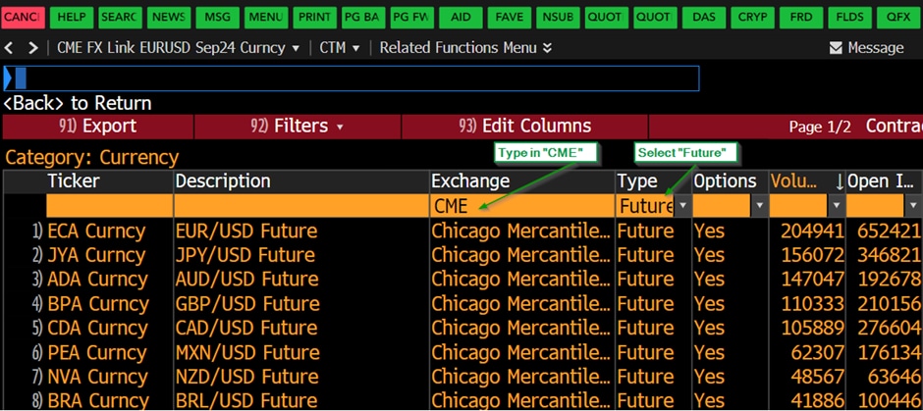923x411 pixels.
Task: Click the forward navigation arrow
Action: [34, 48]
